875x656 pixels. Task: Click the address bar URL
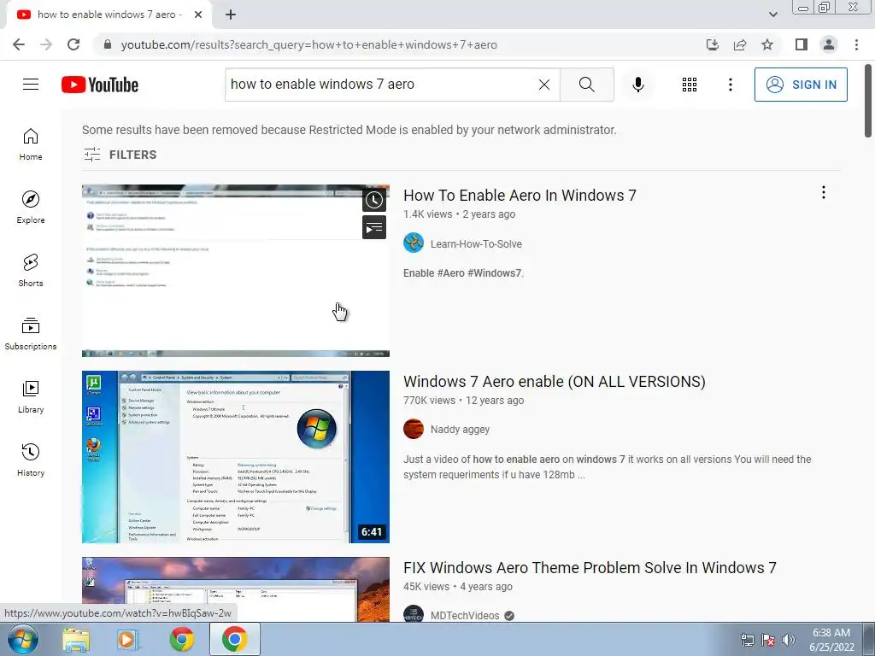(x=308, y=44)
